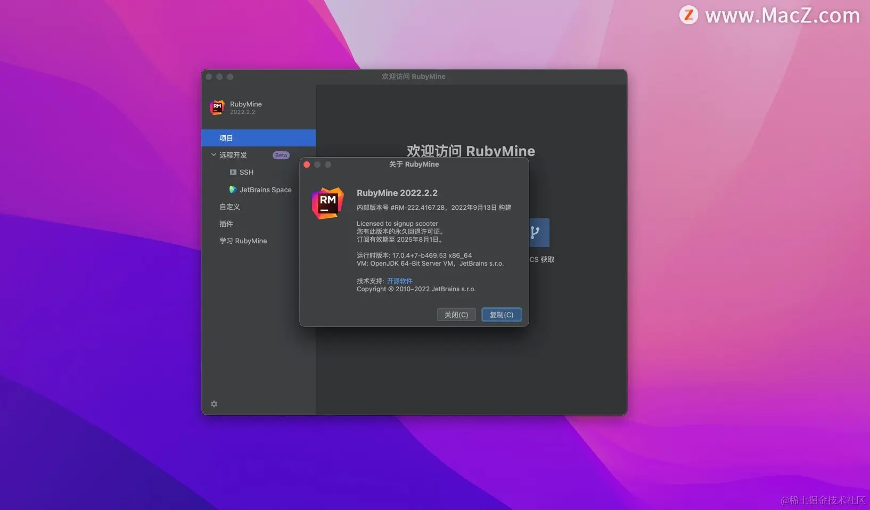This screenshot has height=510, width=870.
Task: Click the Beta badge next to 远程开发
Action: pos(281,155)
